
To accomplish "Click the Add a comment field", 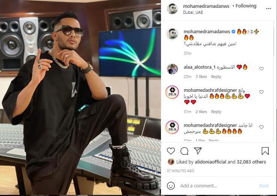I will tap(217, 186).
